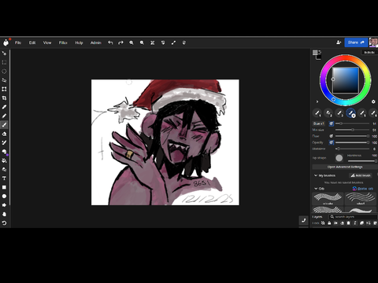This screenshot has width=378, height=283.
Task: Select brush preset slot 2
Action: [328, 113]
